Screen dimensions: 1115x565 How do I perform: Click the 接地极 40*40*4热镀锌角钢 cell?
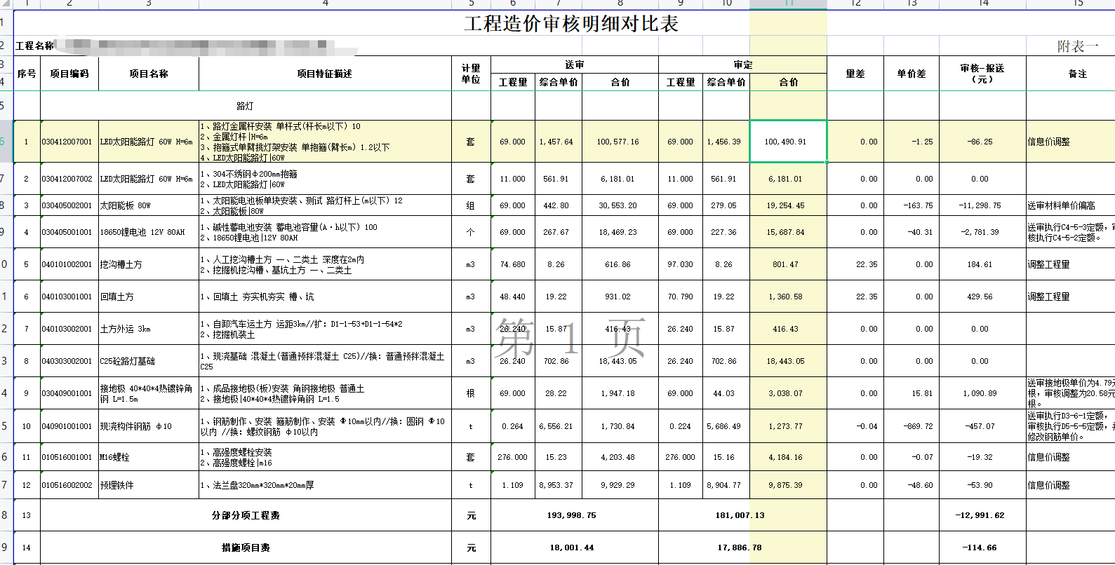pyautogui.click(x=149, y=393)
